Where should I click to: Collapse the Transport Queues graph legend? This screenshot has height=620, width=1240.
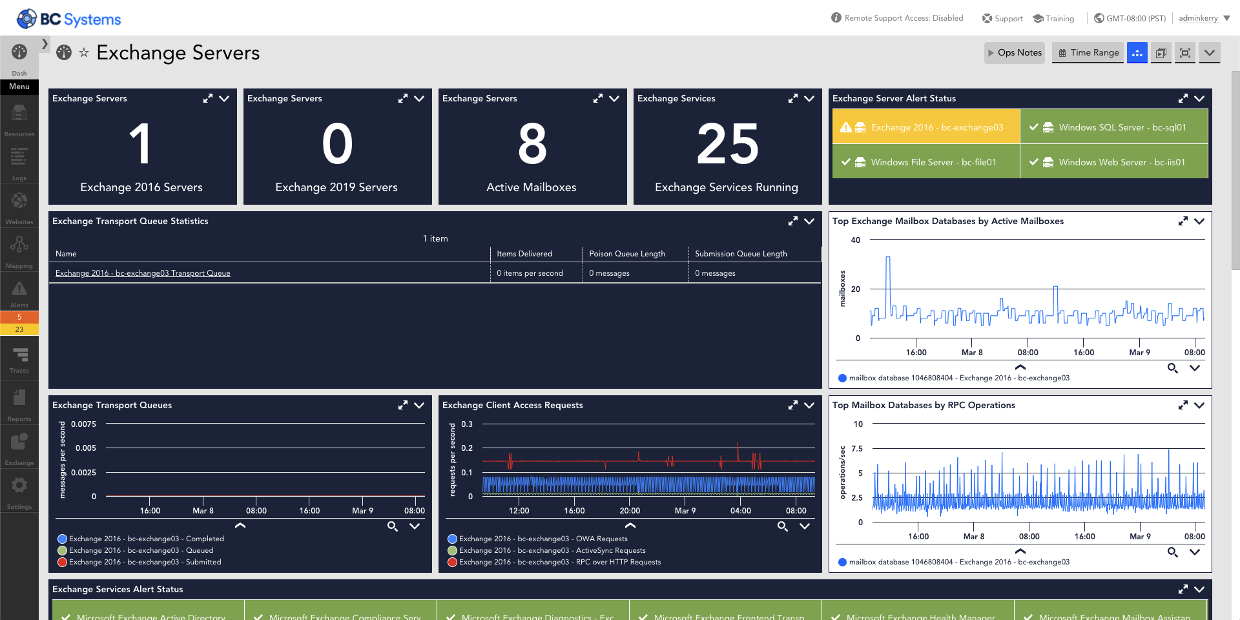(x=240, y=526)
